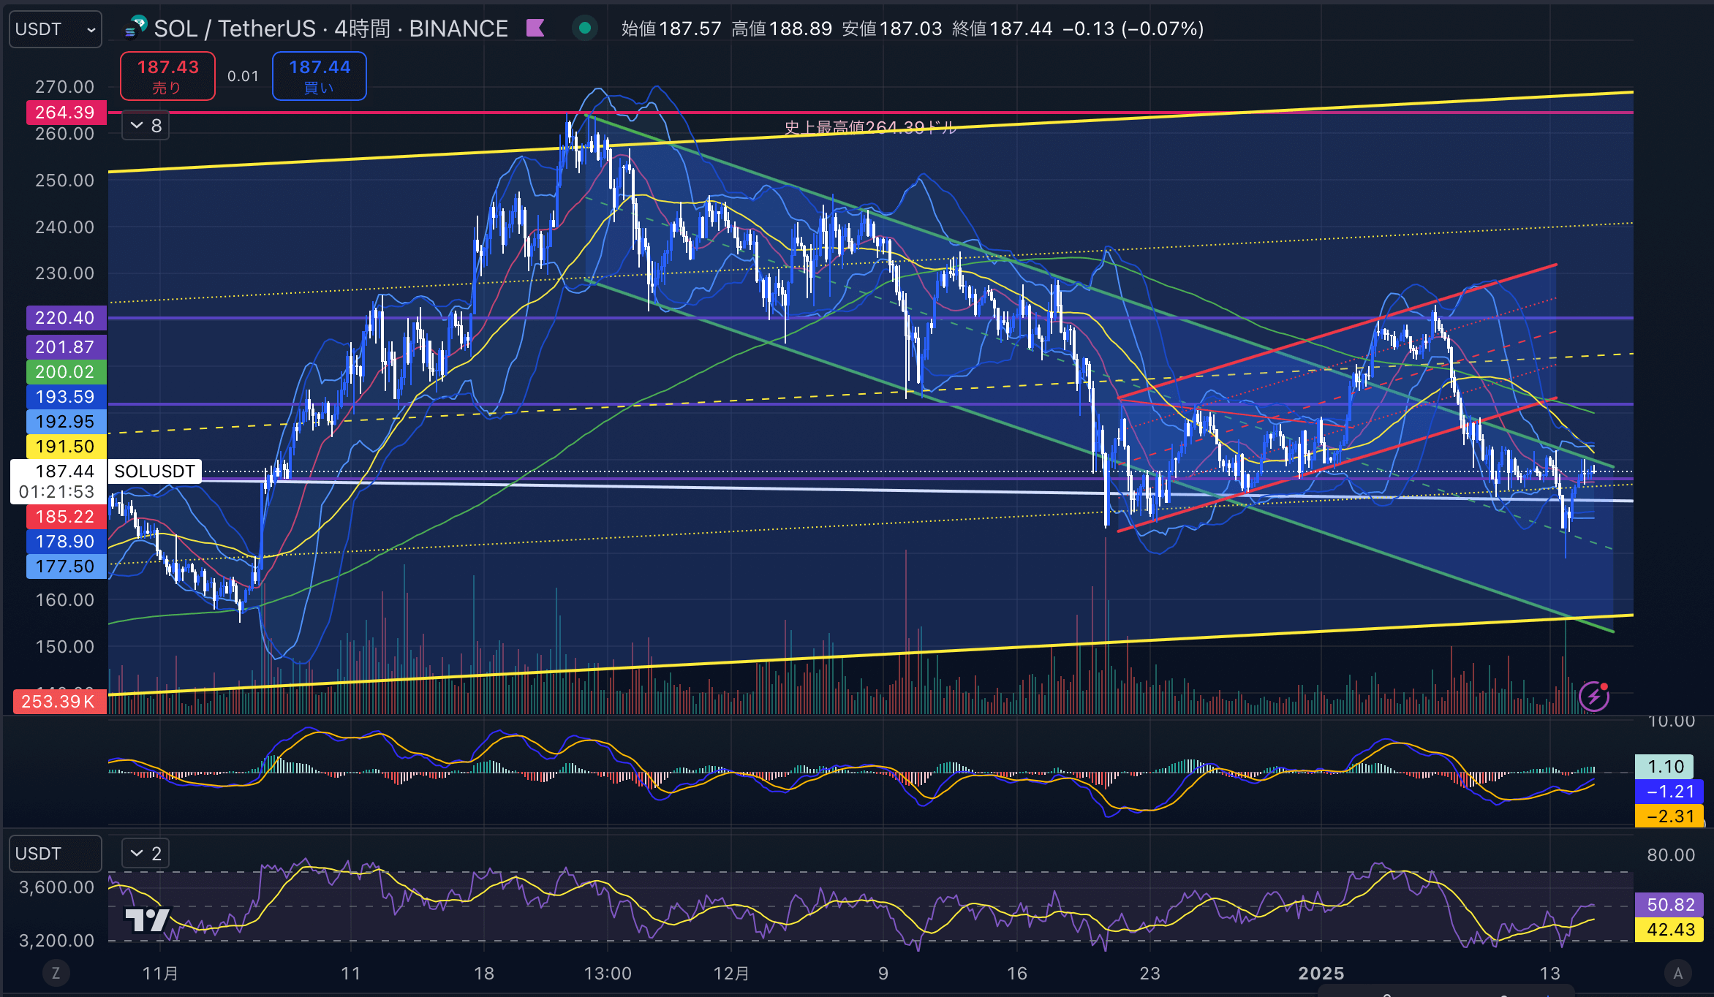
Task: Click the 187.43 売り sell button
Action: coord(167,76)
